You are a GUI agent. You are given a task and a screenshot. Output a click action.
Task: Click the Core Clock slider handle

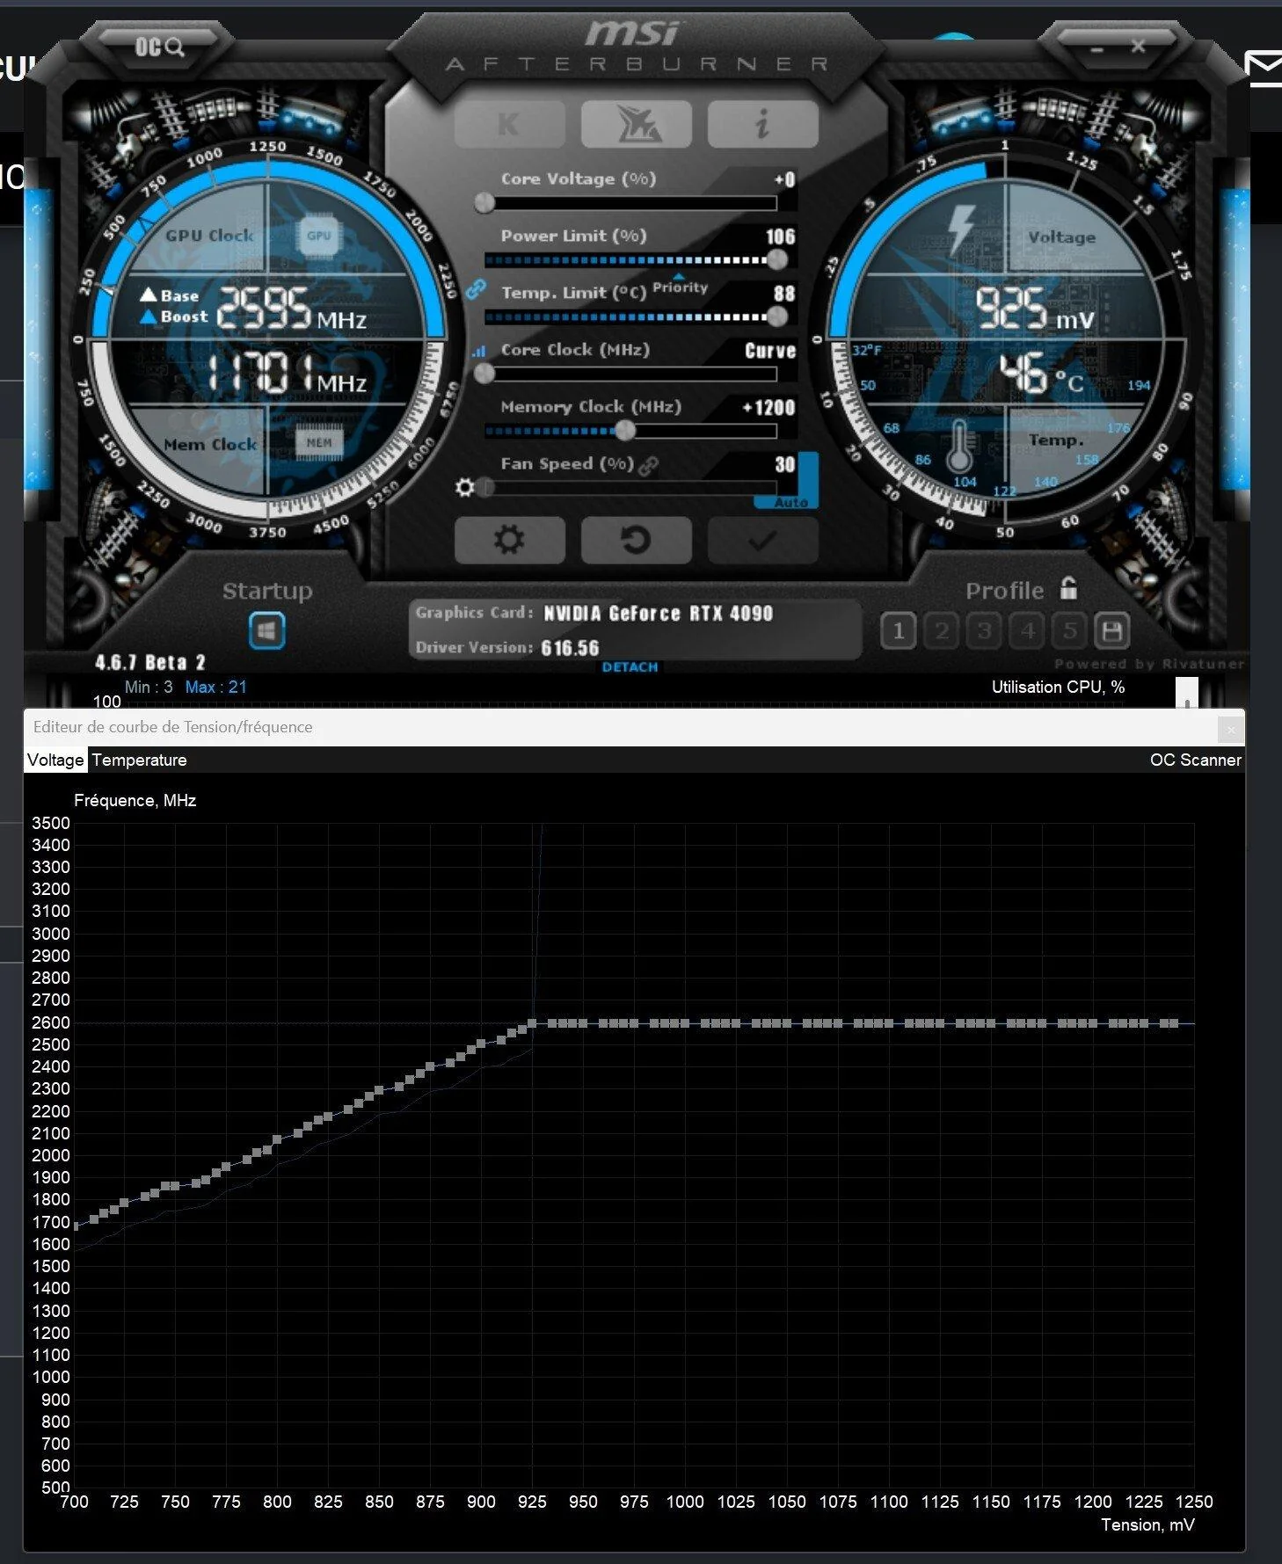[x=484, y=374]
